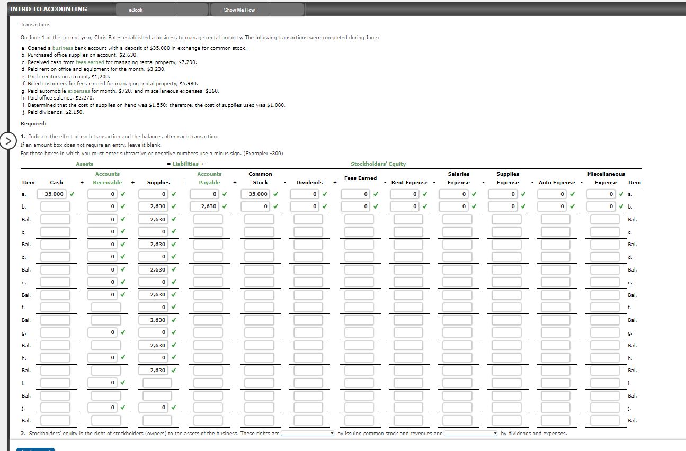Viewport: 686px width, 451px height.
Task: Open the eBook tab
Action: (x=136, y=10)
